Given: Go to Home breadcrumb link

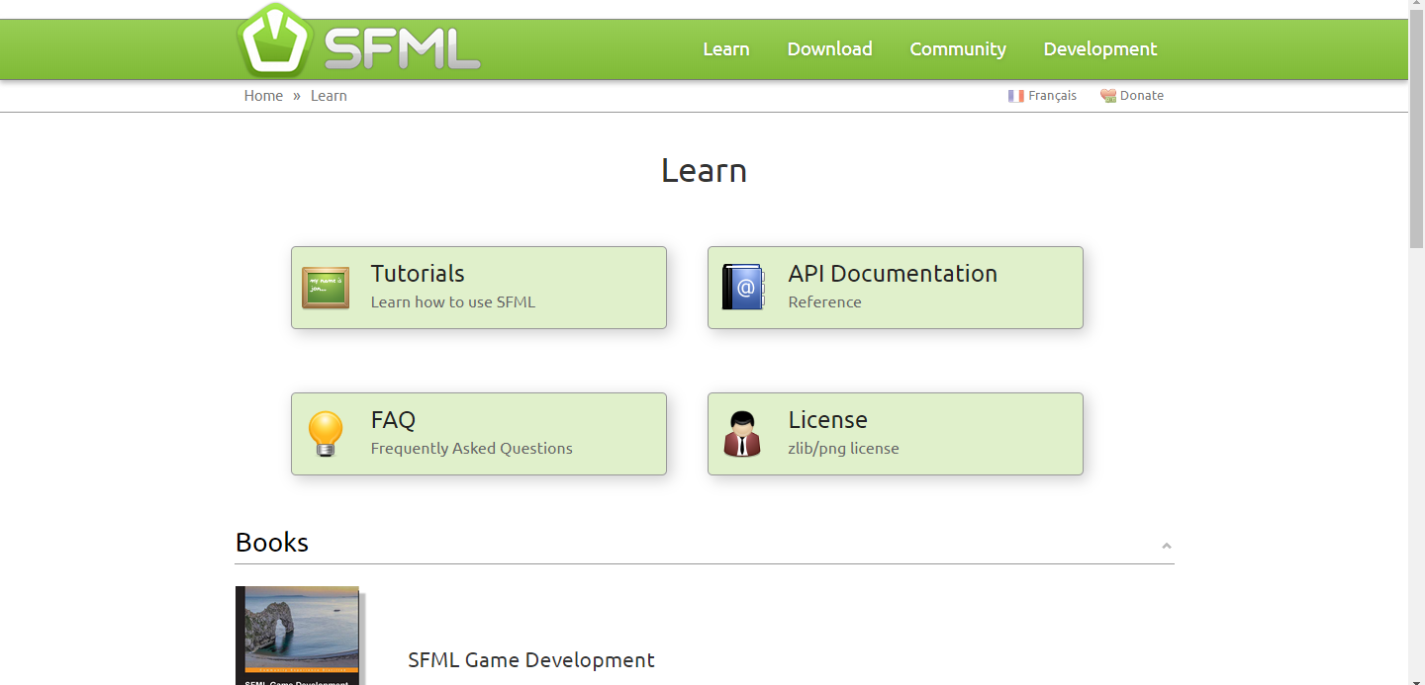Looking at the screenshot, I should pyautogui.click(x=263, y=96).
